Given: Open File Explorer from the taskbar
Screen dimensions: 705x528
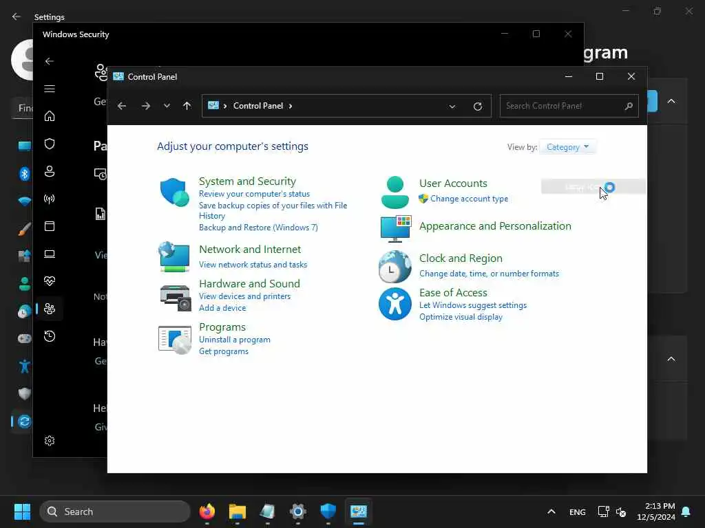Looking at the screenshot, I should point(238,511).
